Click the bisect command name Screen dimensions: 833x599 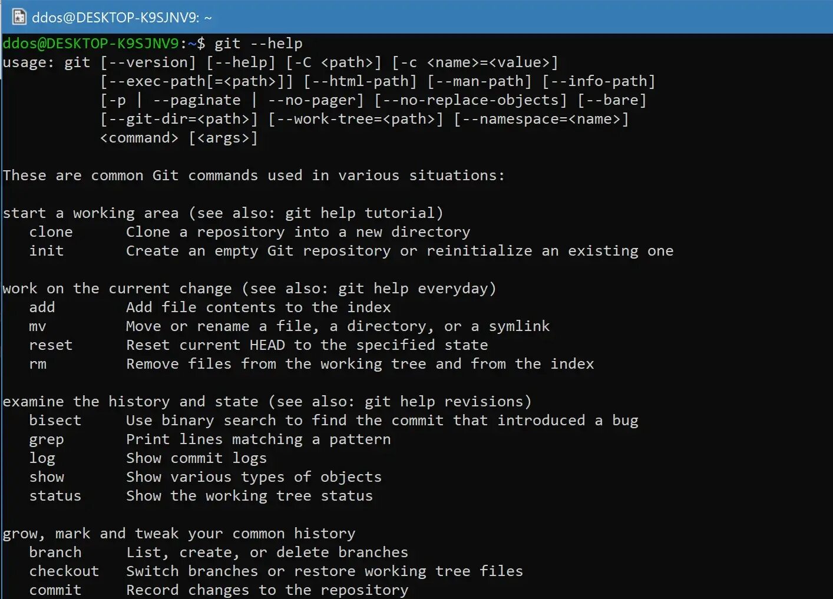point(55,421)
